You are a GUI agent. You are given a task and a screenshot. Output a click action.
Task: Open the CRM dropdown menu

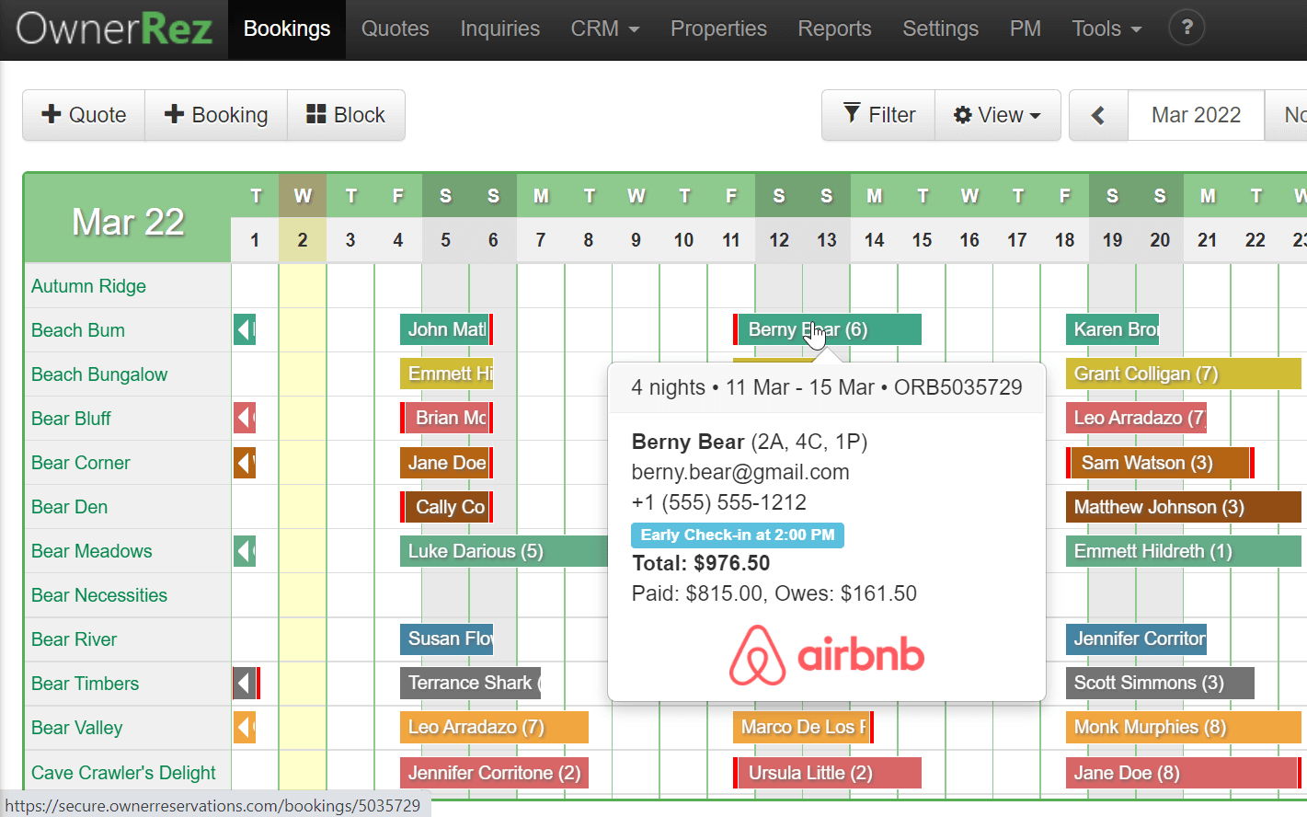(x=604, y=29)
